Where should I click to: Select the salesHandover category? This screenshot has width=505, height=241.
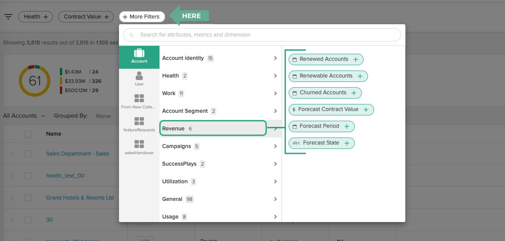139,147
